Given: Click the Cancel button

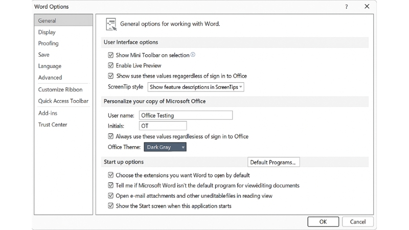Looking at the screenshot, I should 357,222.
